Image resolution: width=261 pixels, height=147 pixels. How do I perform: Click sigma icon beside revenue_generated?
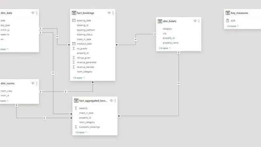point(74,62)
